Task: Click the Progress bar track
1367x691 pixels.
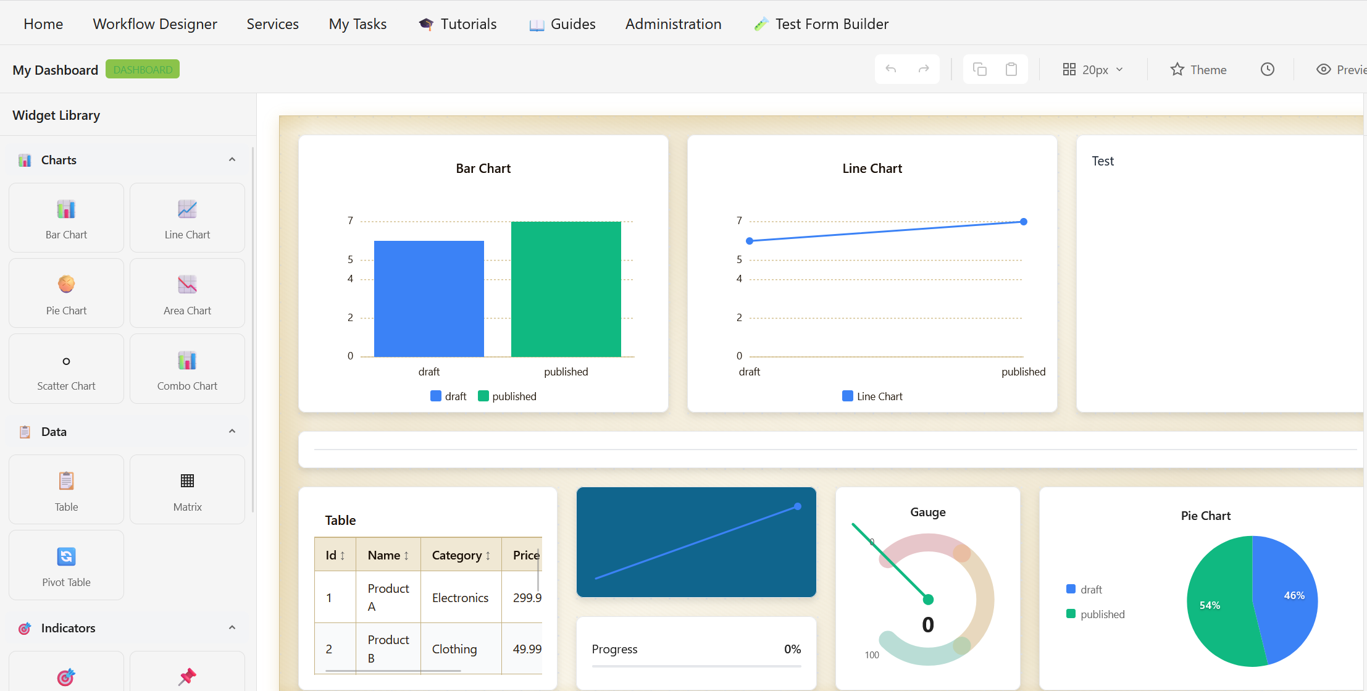Action: pyautogui.click(x=696, y=666)
